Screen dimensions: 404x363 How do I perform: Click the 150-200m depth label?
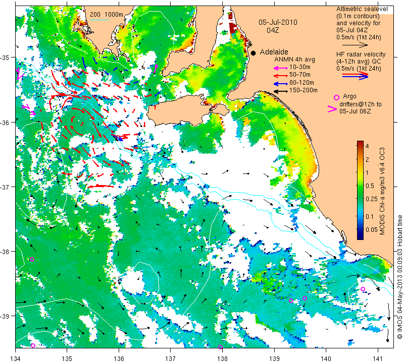[304, 90]
